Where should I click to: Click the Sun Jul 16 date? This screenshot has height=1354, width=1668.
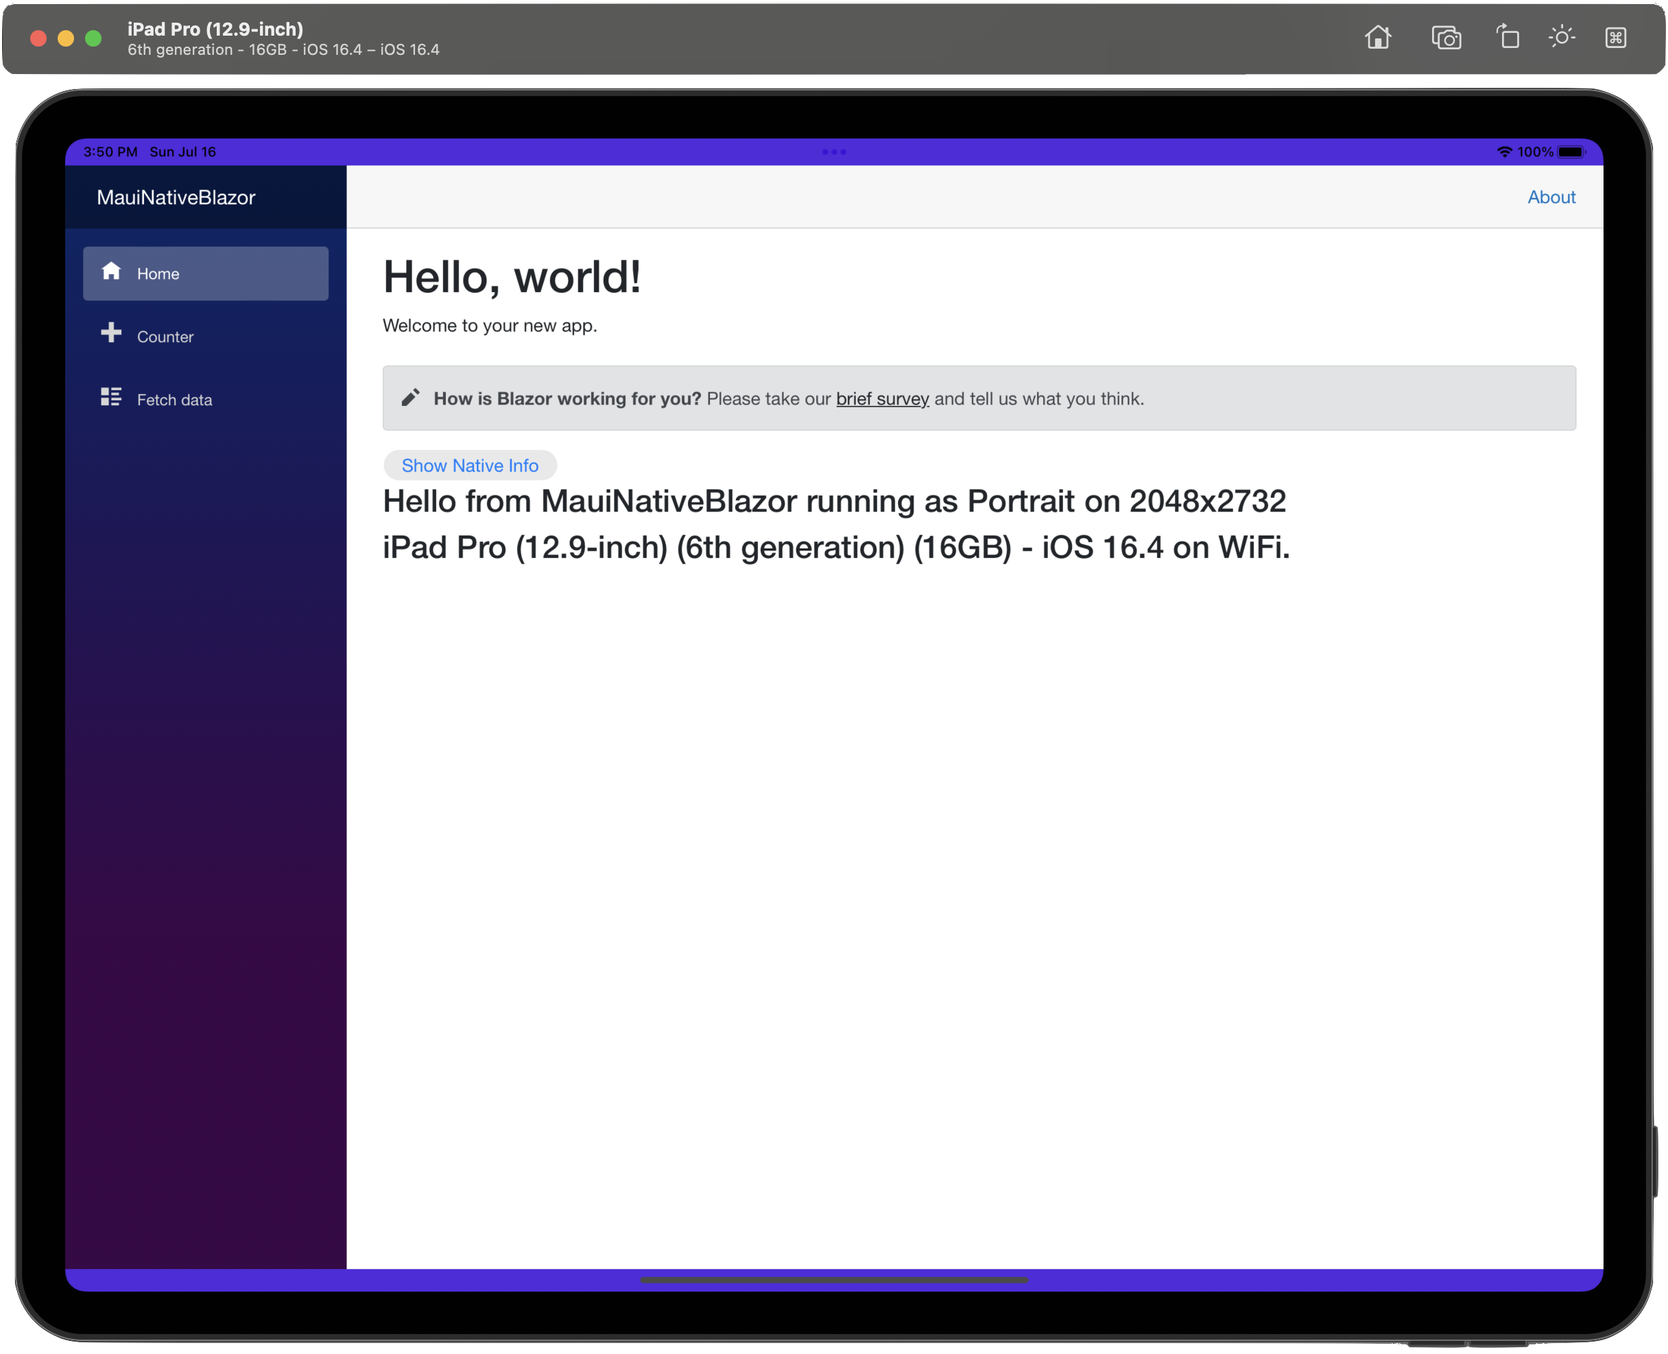click(182, 152)
